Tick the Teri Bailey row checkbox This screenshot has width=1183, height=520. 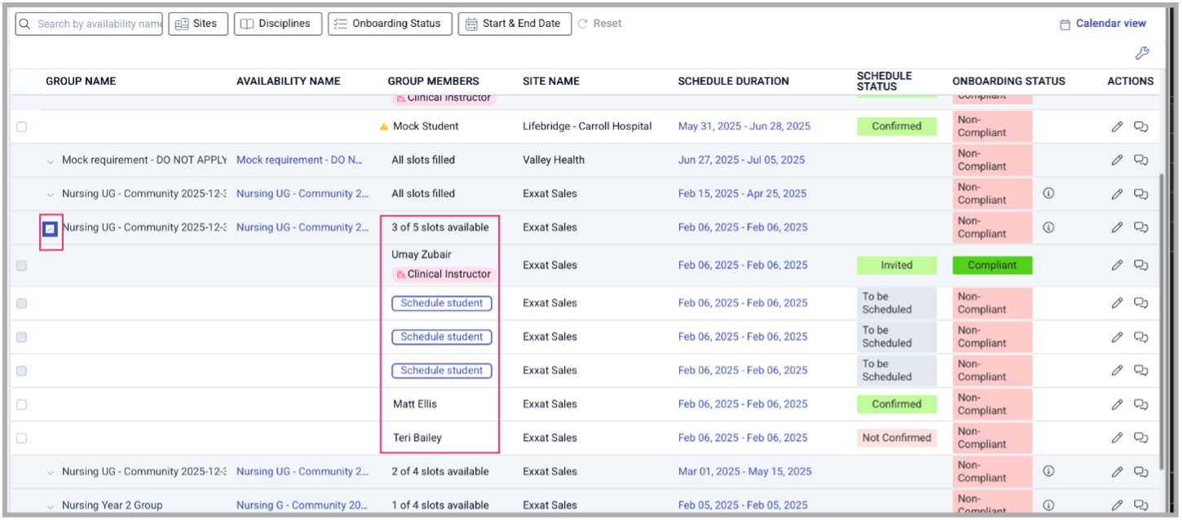(x=21, y=438)
